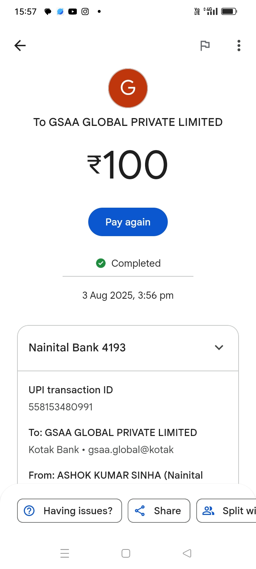This screenshot has width=256, height=569.
Task: Tap the green Completed checkmark icon
Action: point(101,263)
